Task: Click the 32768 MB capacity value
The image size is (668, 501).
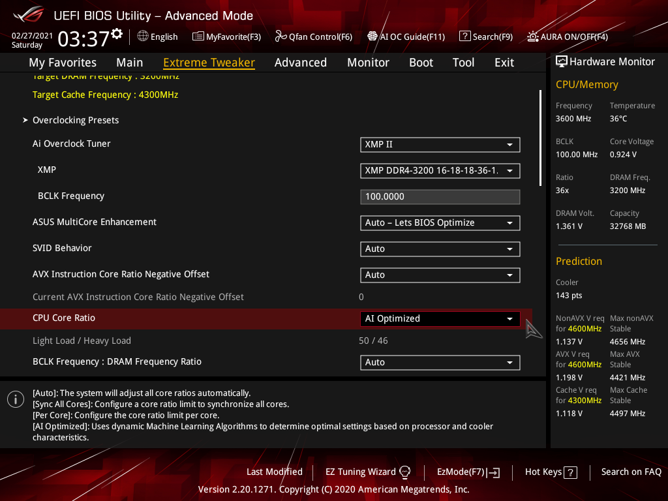Action: pos(628,226)
